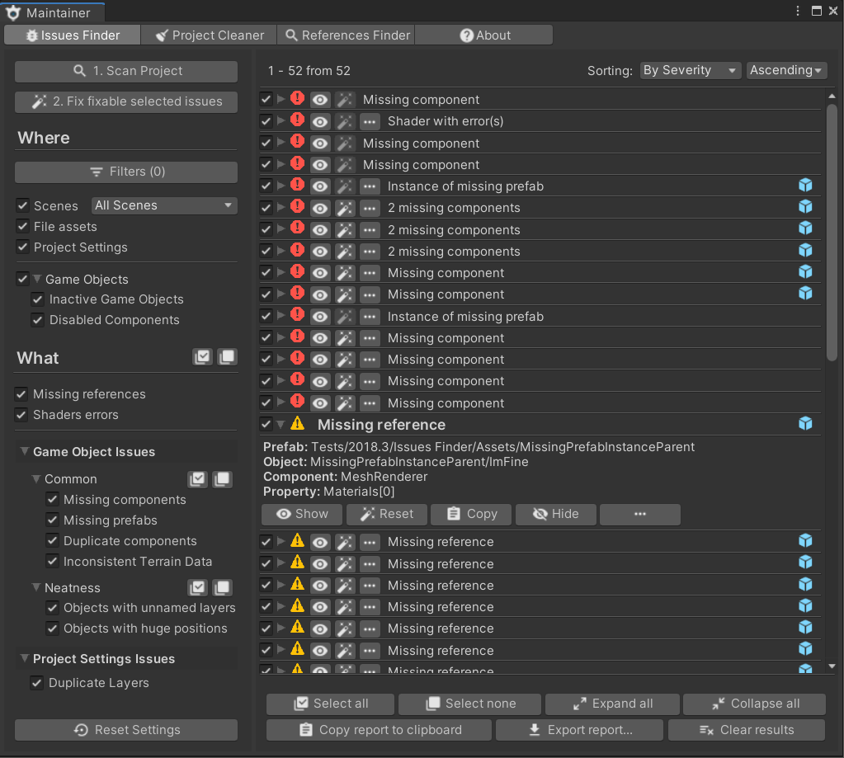The height and width of the screenshot is (758, 844).
Task: Toggle the Scenes checkbox
Action: (x=22, y=205)
